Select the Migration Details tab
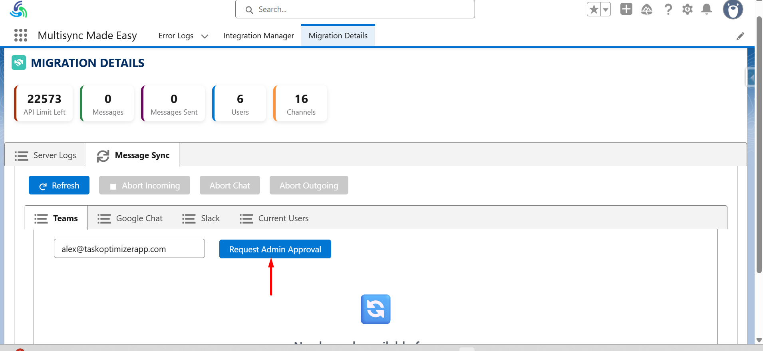Image resolution: width=763 pixels, height=351 pixels. pos(338,36)
